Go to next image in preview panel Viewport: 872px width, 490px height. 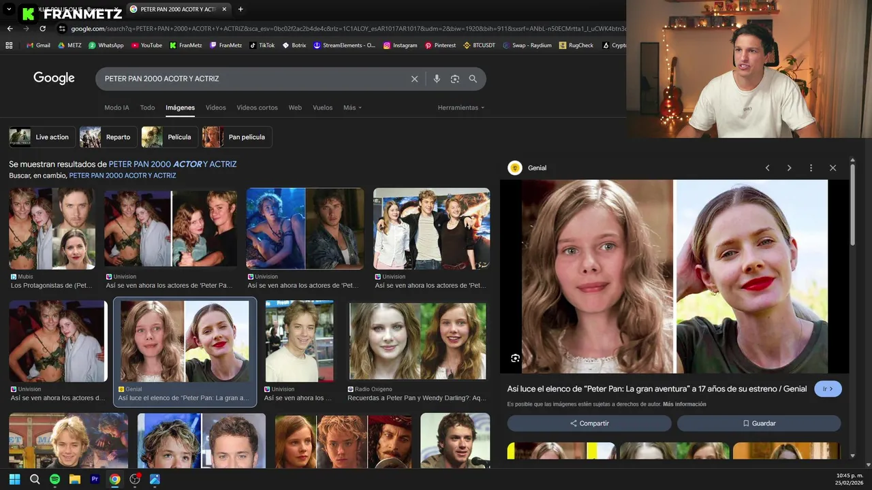[789, 168]
